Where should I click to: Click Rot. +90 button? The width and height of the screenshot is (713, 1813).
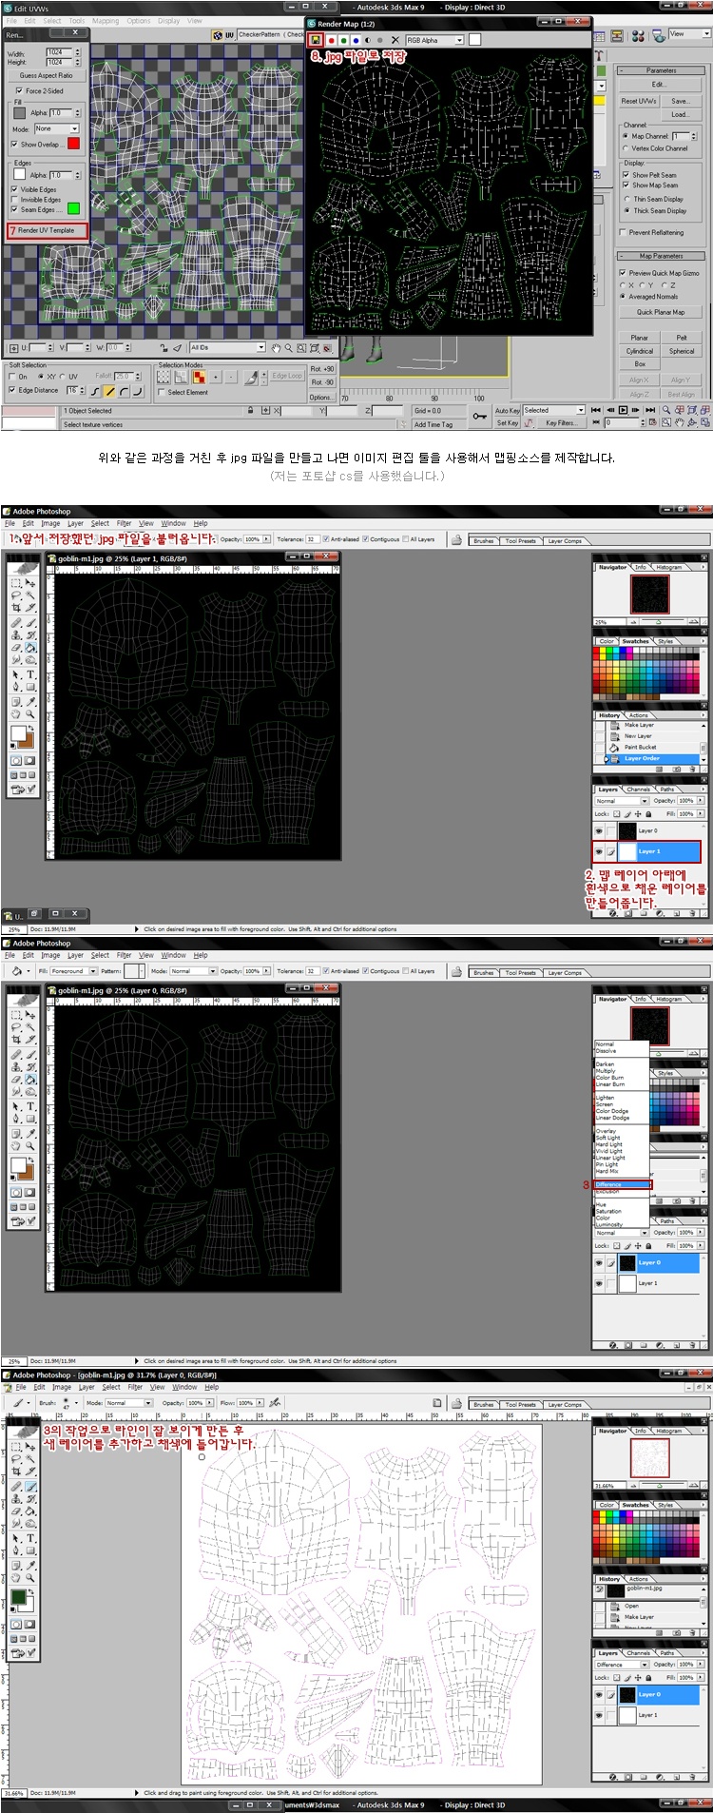click(x=322, y=369)
